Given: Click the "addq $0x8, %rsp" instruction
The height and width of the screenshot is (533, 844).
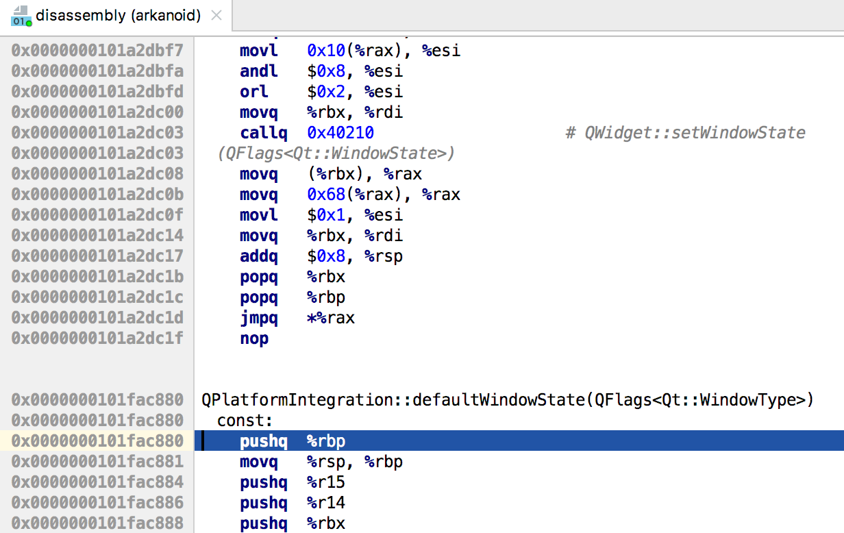Looking at the screenshot, I should coord(321,256).
